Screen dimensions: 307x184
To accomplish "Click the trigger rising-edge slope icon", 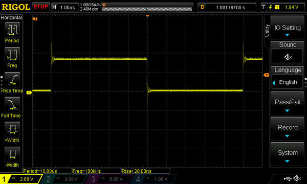I will [270, 8].
